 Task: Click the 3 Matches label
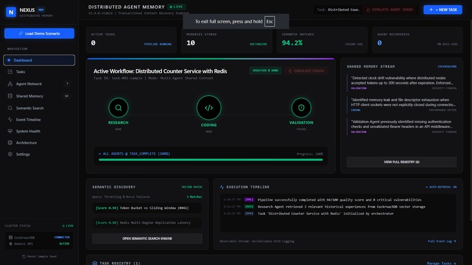point(194,197)
